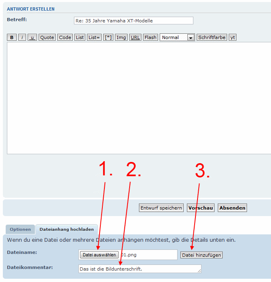Insert an image tag with Img button
This screenshot has width=271, height=282.
[x=121, y=37]
